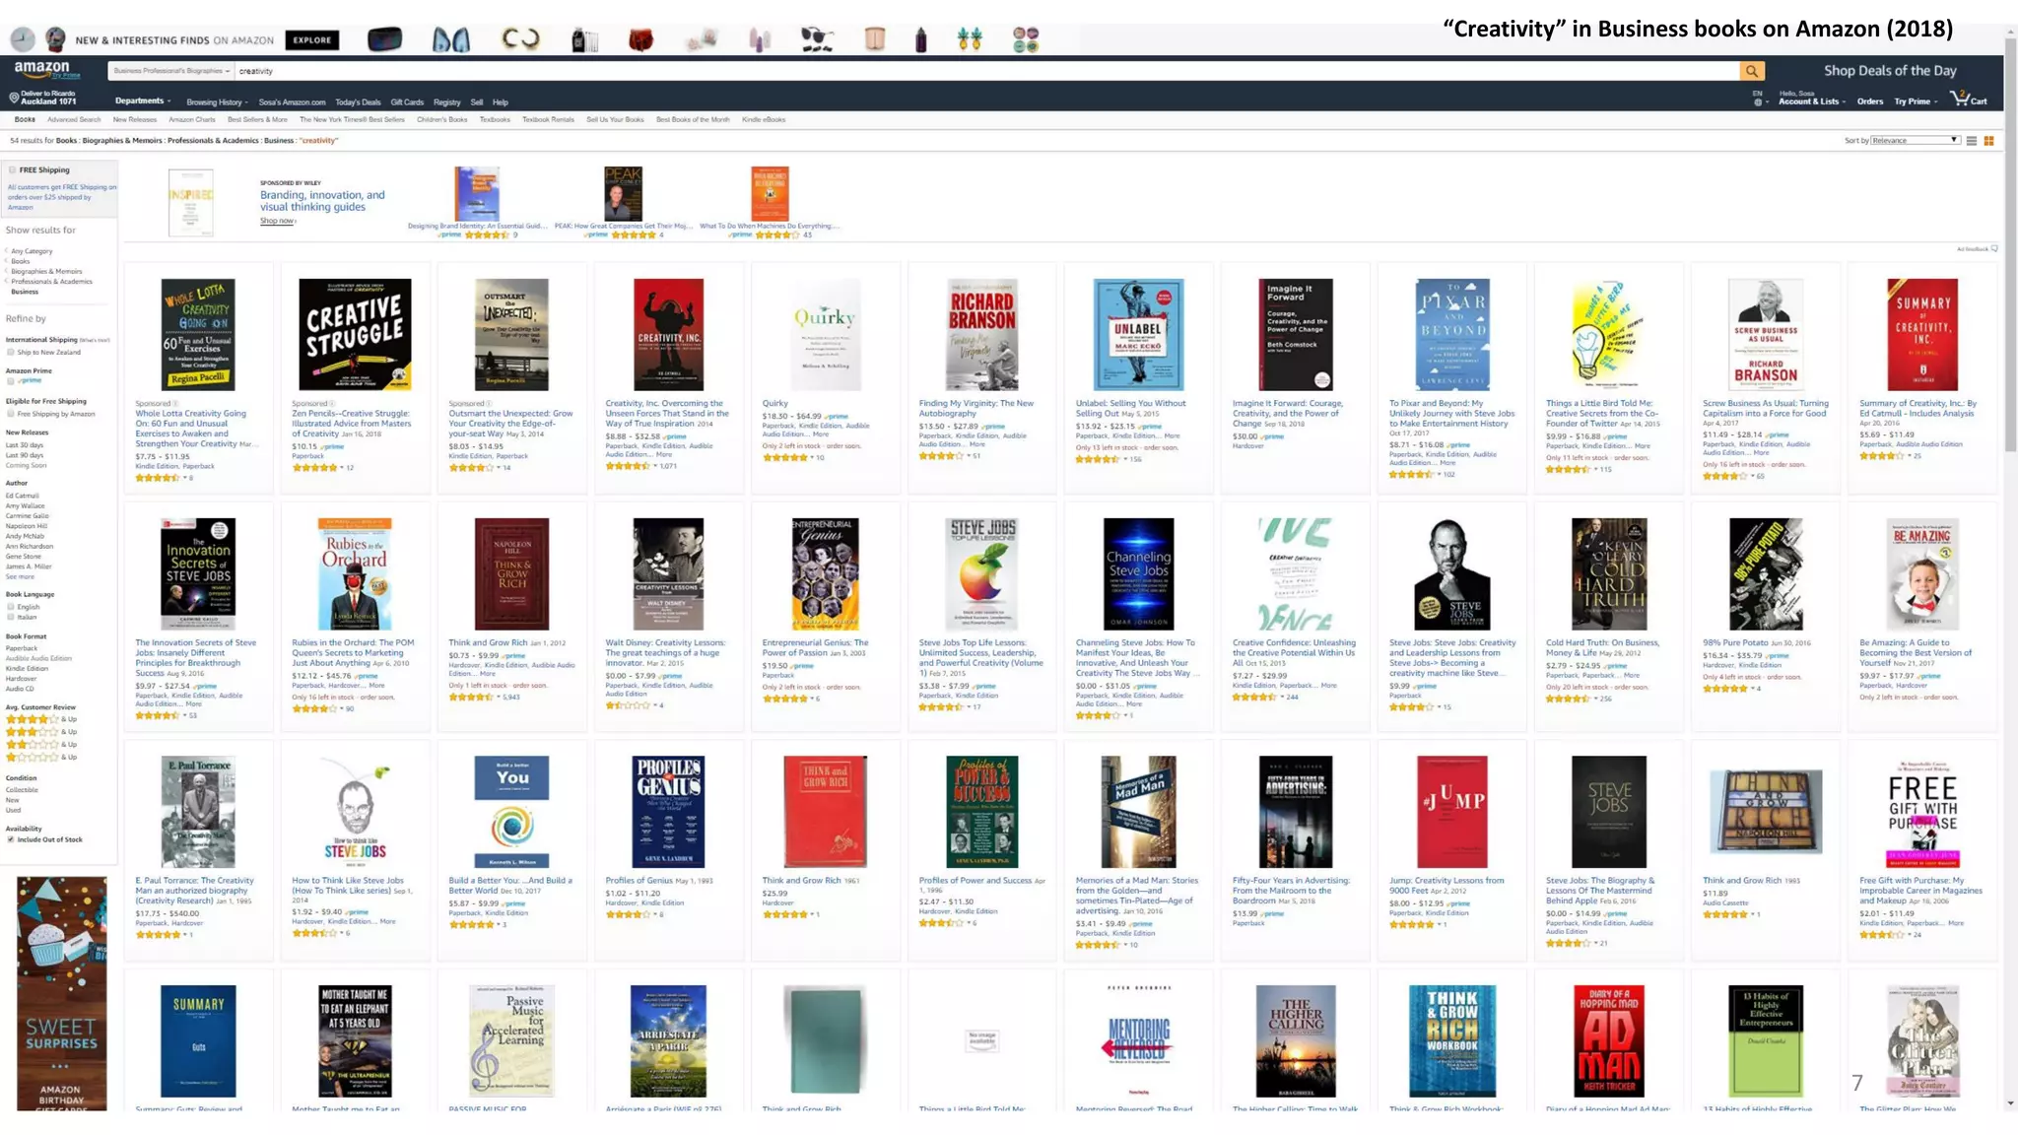Expand the Try Prime dropdown
The image size is (2018, 1135).
pos(1916,101)
